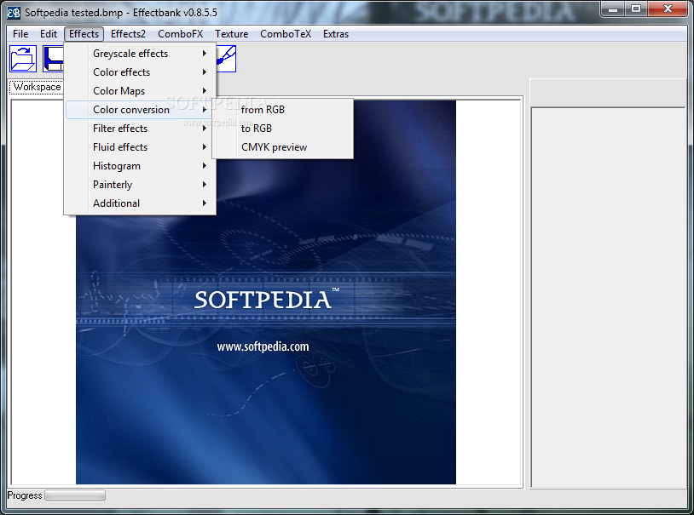The width and height of the screenshot is (694, 515).
Task: Expand the Histogram submenu
Action: coord(141,166)
